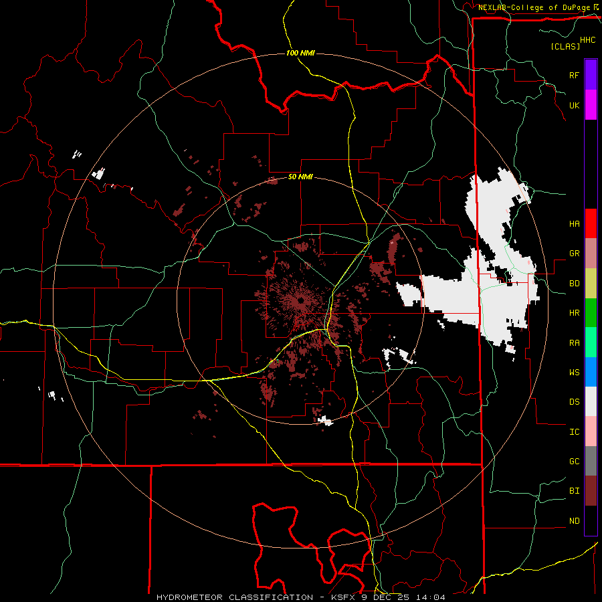This screenshot has height=602, width=602.
Task: Click the ND black legend swatch
Action: (x=591, y=520)
